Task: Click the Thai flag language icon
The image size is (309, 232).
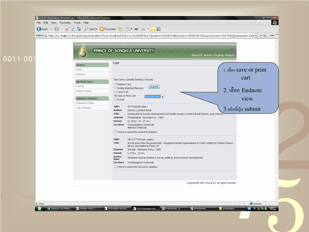Action: coord(232,50)
